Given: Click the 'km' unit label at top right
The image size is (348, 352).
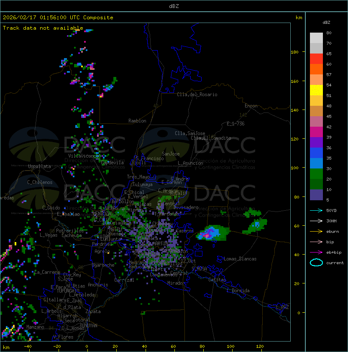Looking at the screenshot, I should pyautogui.click(x=299, y=18).
